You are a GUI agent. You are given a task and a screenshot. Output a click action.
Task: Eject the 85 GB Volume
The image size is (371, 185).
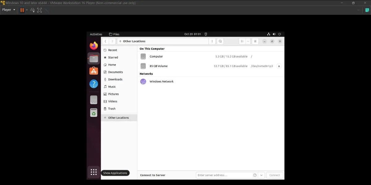(x=279, y=66)
